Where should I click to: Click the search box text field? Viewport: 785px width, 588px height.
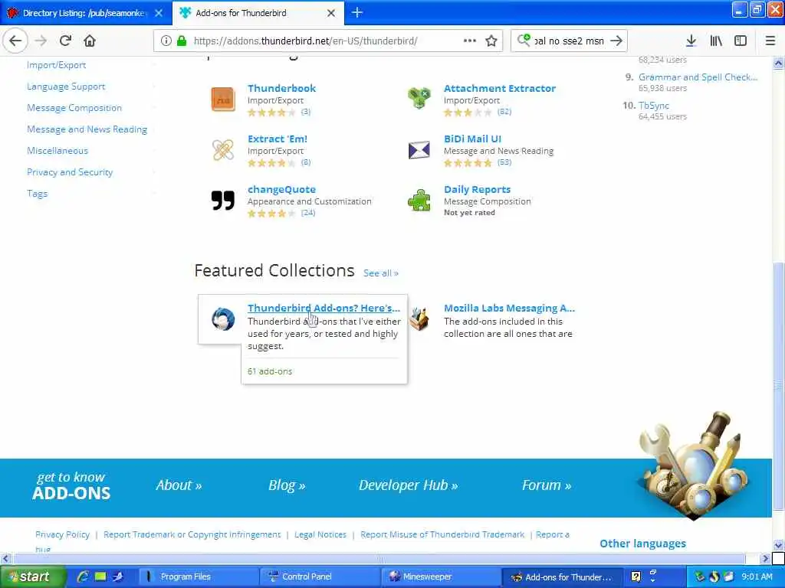pyautogui.click(x=570, y=41)
